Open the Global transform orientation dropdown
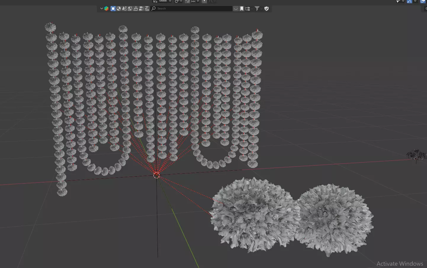Viewport: 427px width, 268px height. pyautogui.click(x=162, y=1)
